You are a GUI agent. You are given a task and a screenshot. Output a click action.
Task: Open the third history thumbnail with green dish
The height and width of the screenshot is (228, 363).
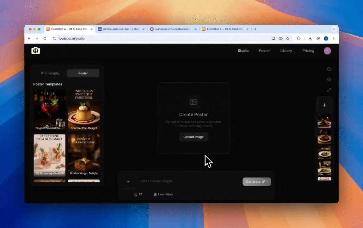point(324,153)
